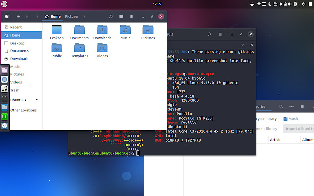
Task: Open the power session menu in panel
Action: pos(304,4)
